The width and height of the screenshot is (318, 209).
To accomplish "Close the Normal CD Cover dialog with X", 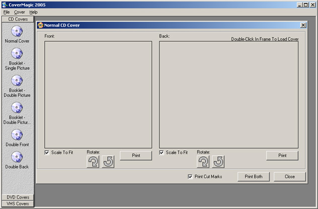I will (303, 25).
